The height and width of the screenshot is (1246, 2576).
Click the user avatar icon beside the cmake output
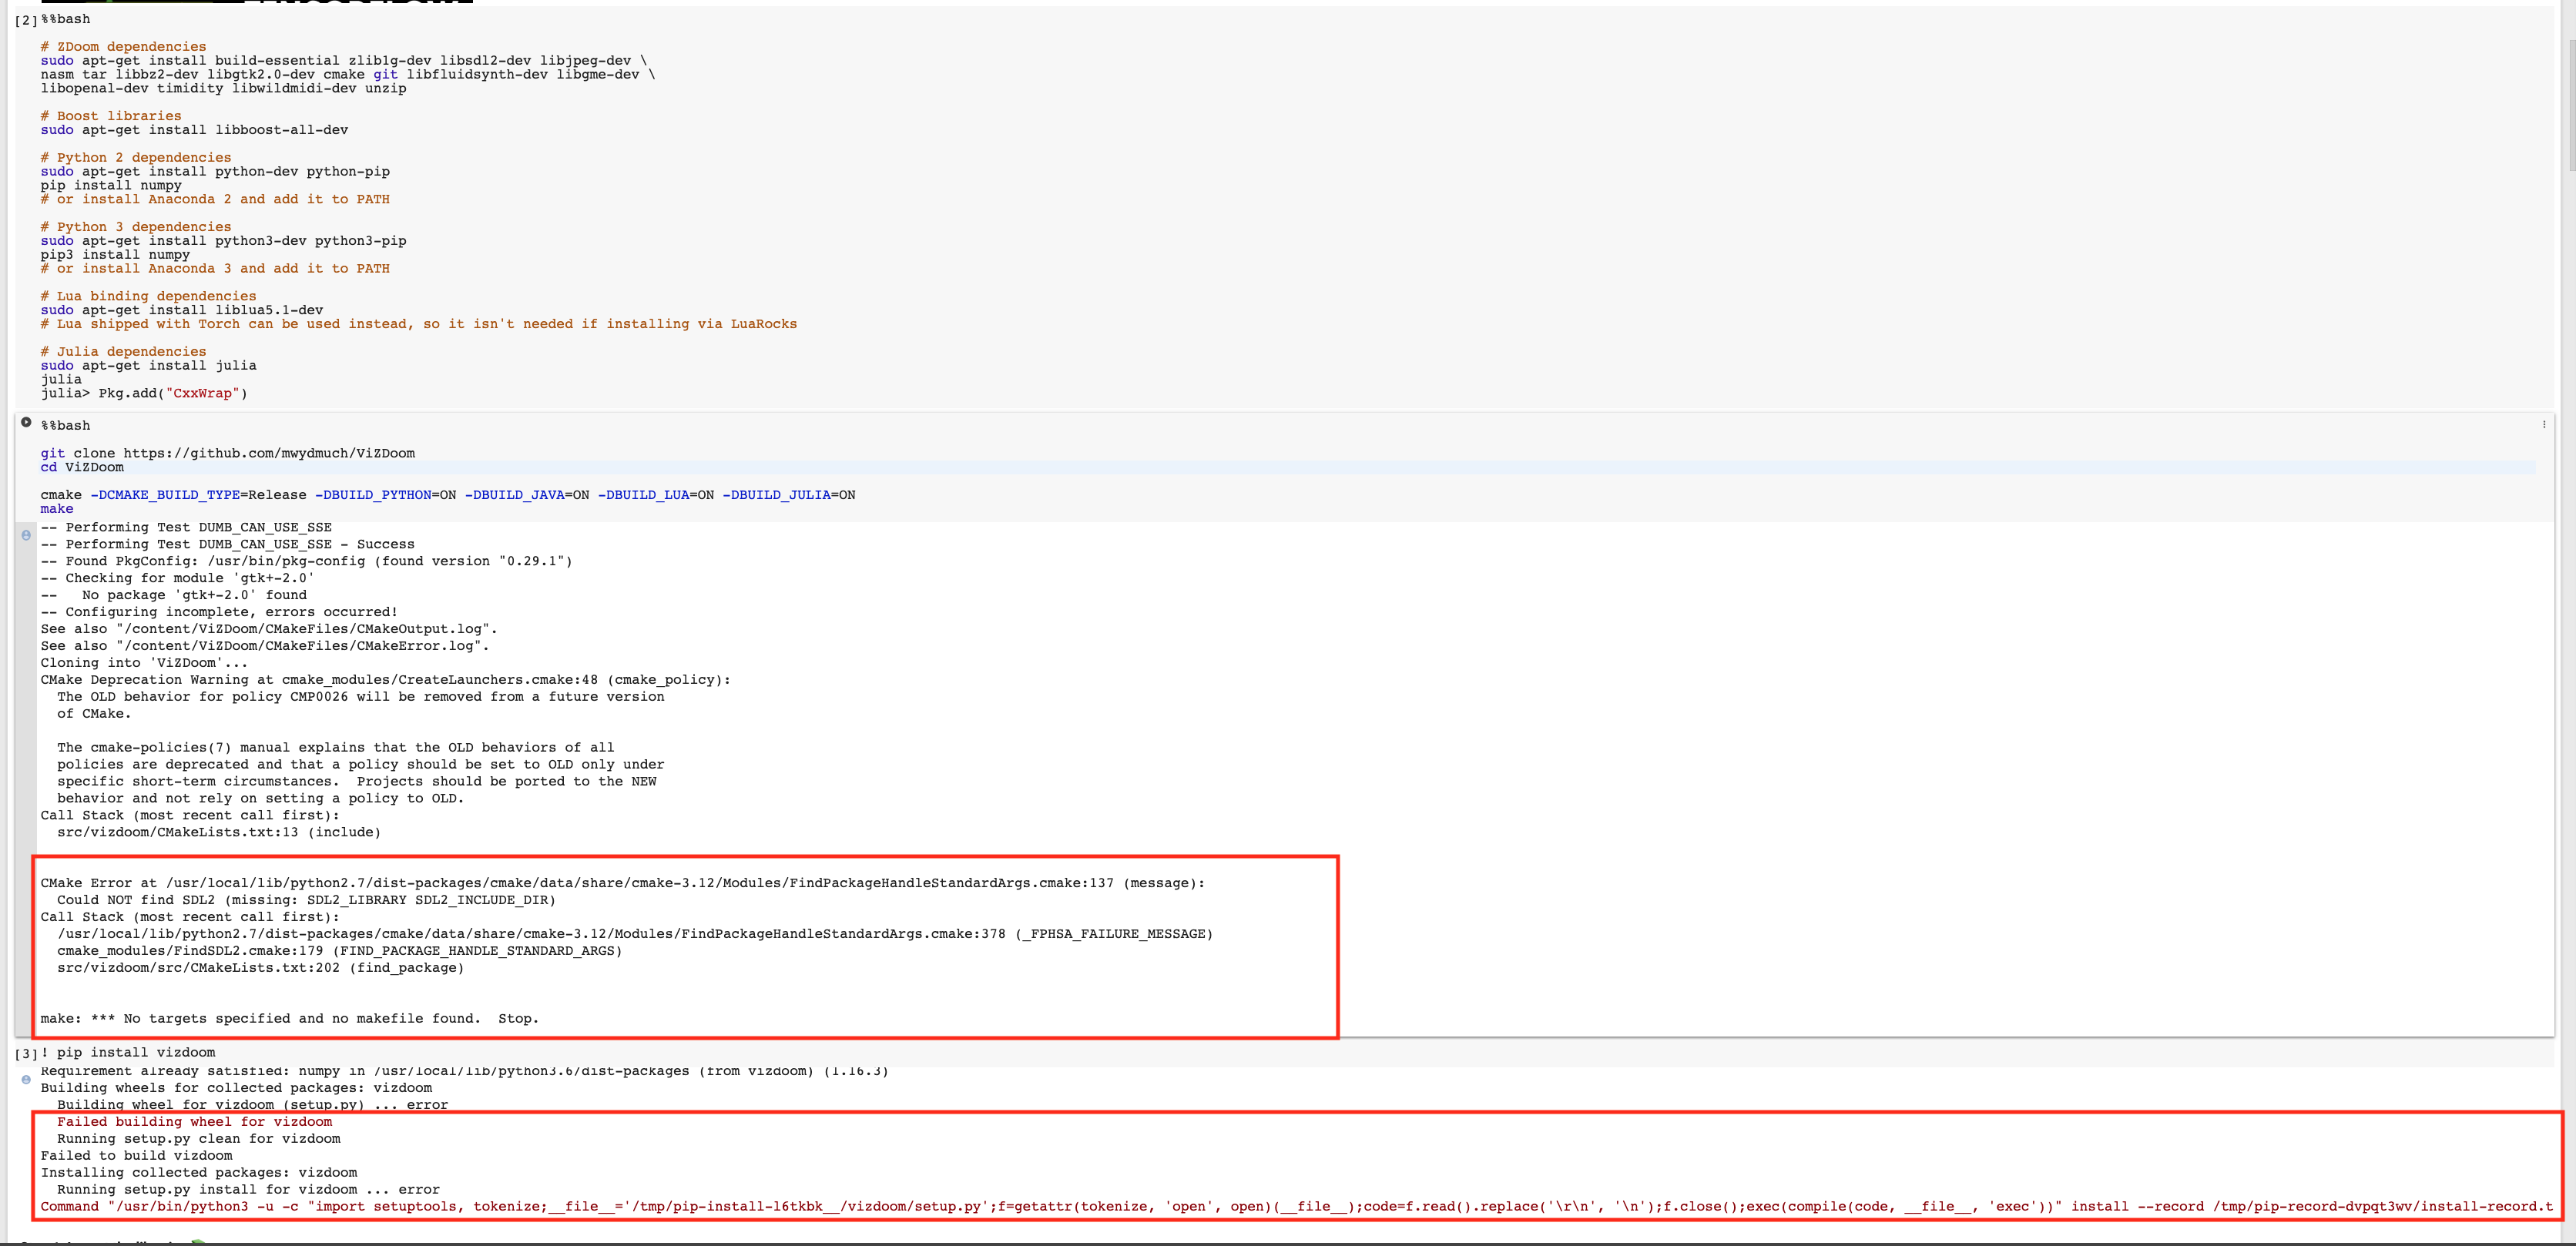(25, 535)
